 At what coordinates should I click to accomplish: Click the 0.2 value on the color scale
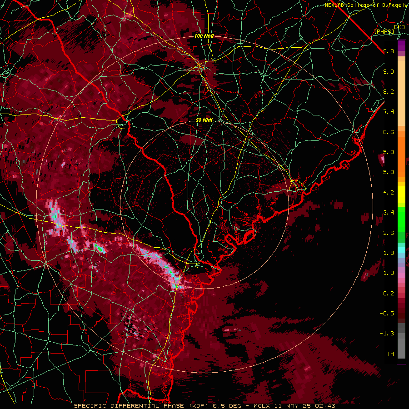coord(389,294)
